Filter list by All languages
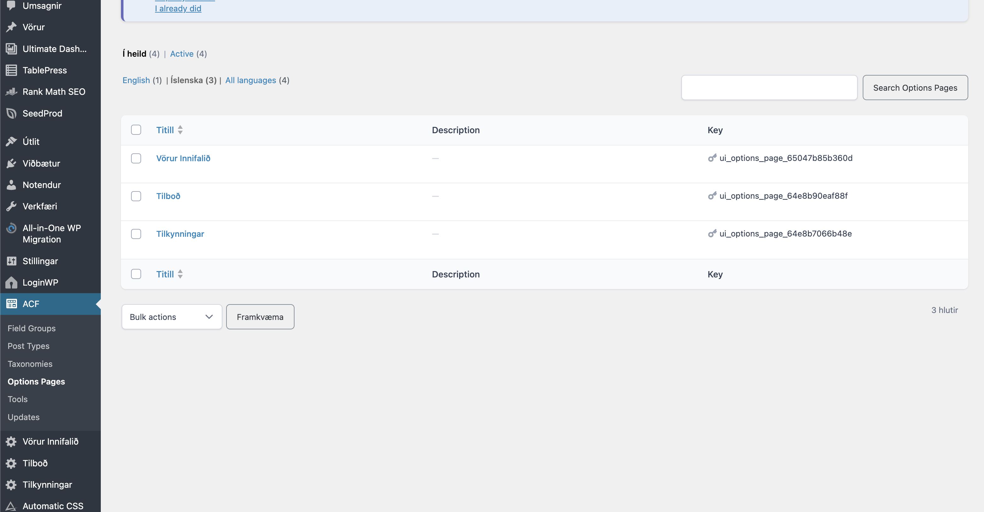984x512 pixels. point(251,80)
